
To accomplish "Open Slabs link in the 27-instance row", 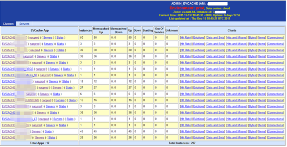I will 69,88.
